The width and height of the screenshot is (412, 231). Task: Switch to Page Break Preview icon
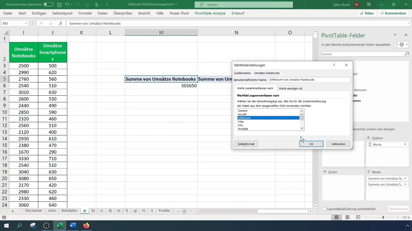point(358,218)
